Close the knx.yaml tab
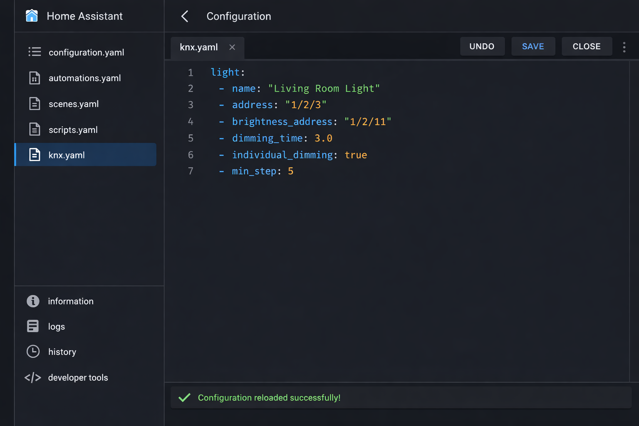The width and height of the screenshot is (639, 426). coord(232,47)
